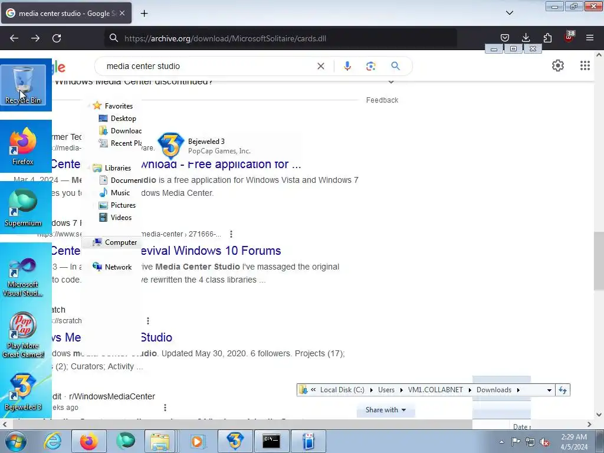Open the network tray icon
The height and width of the screenshot is (453, 604).
[x=530, y=442]
